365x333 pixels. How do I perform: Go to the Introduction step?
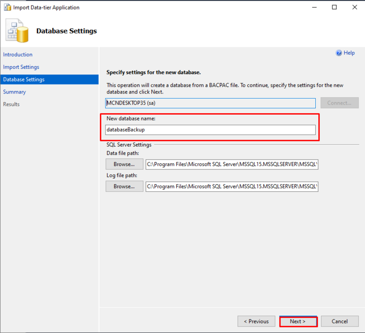(x=18, y=55)
